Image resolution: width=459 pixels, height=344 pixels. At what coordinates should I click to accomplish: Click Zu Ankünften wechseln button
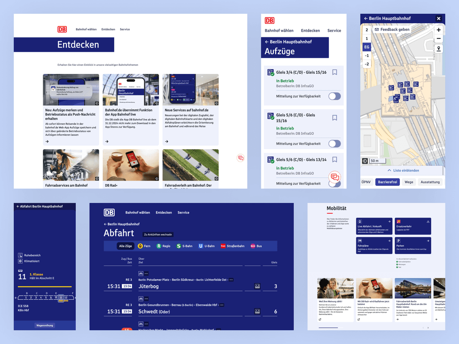[x=158, y=235]
